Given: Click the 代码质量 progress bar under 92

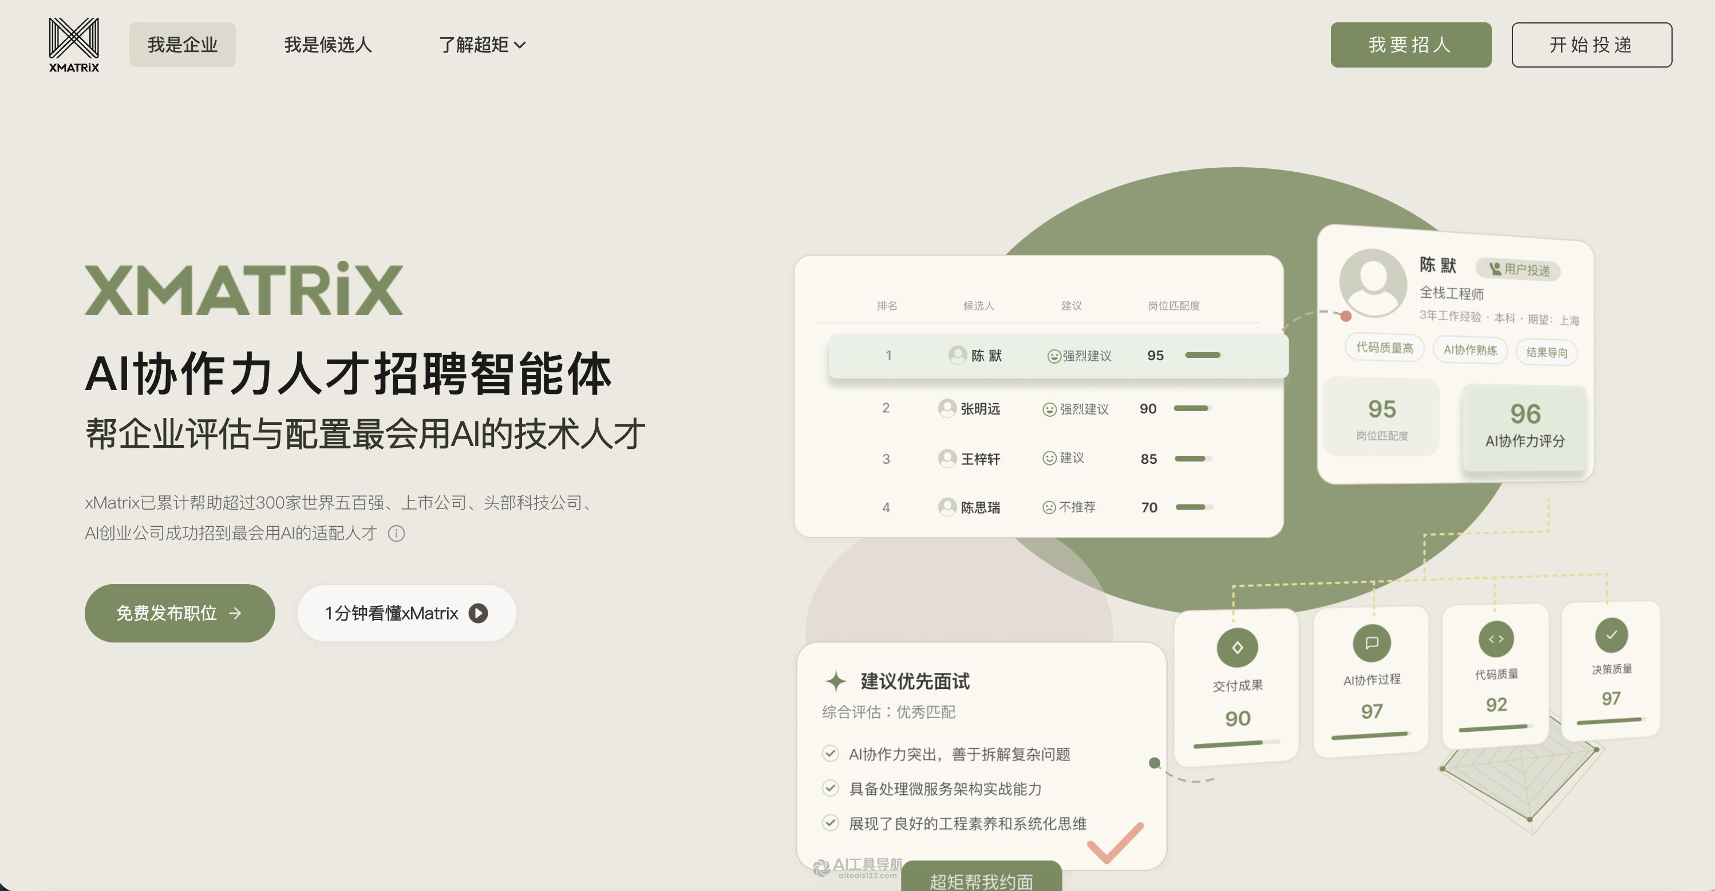Looking at the screenshot, I should (x=1496, y=728).
